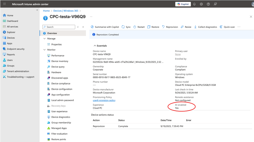Screen dimensions: 254x142
Task: Open Device query
Action: click(x=56, y=67)
